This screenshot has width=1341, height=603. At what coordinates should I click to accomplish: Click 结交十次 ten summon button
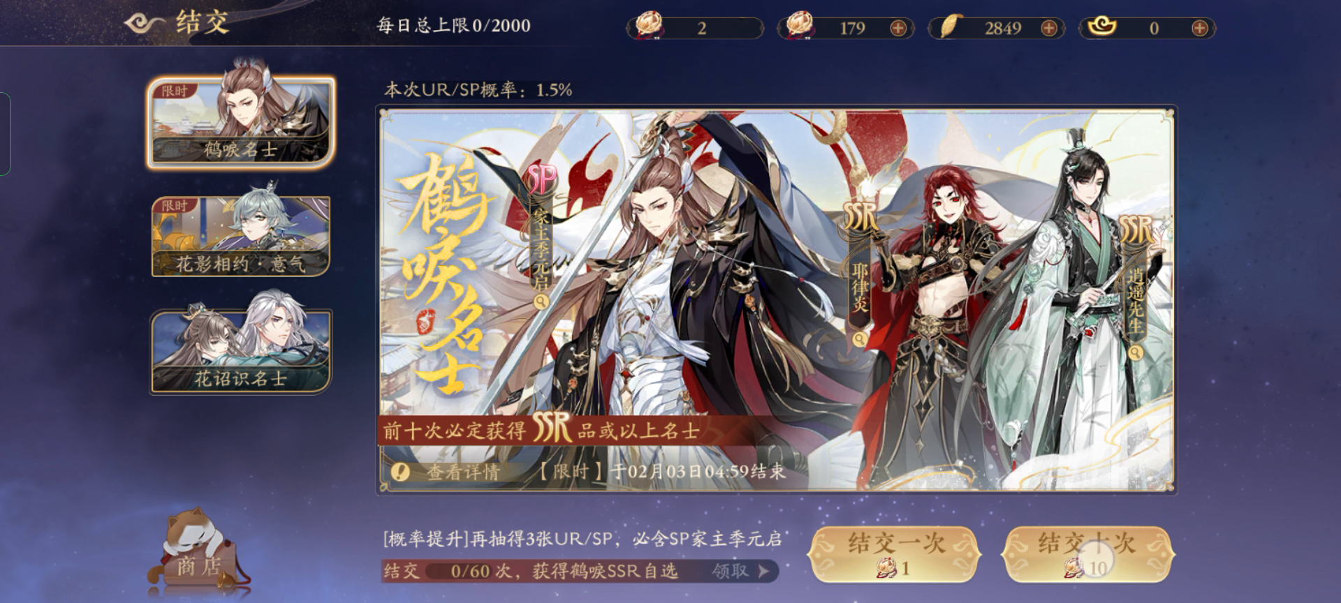1087,555
